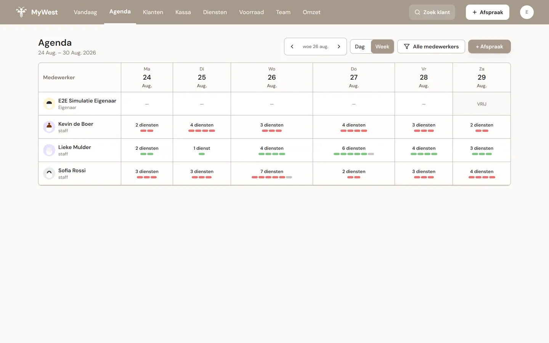Open Kevin de Boer's Tuesday 4 diensten
The width and height of the screenshot is (549, 343).
pyautogui.click(x=202, y=127)
